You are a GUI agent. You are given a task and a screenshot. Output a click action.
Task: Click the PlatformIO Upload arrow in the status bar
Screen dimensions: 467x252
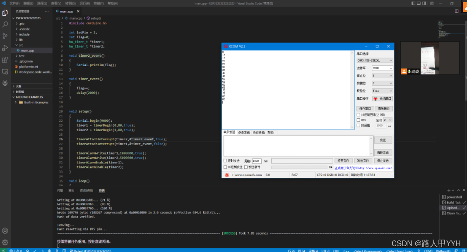click(x=42, y=250)
